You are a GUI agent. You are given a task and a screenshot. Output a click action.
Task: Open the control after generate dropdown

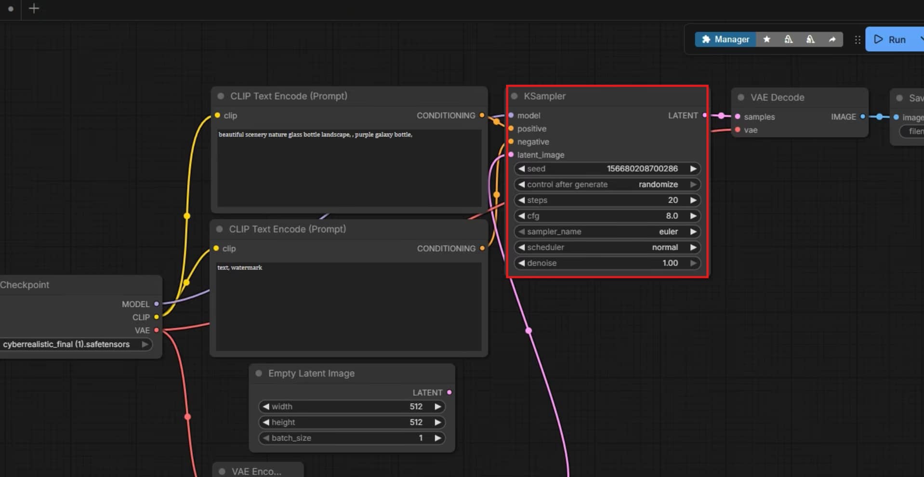pyautogui.click(x=607, y=185)
